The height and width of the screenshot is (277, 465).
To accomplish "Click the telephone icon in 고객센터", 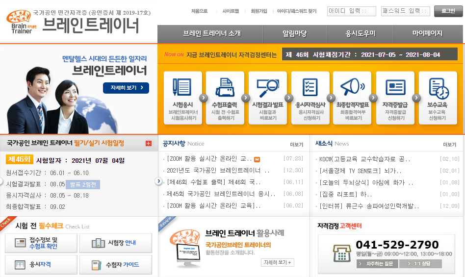I will point(341,253).
